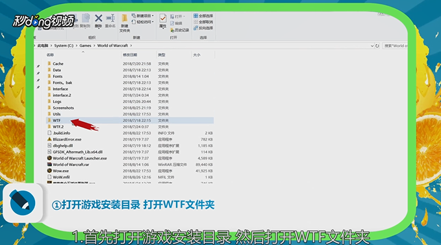Select the Utils folder icon
The width and height of the screenshot is (441, 245).
click(x=49, y=114)
